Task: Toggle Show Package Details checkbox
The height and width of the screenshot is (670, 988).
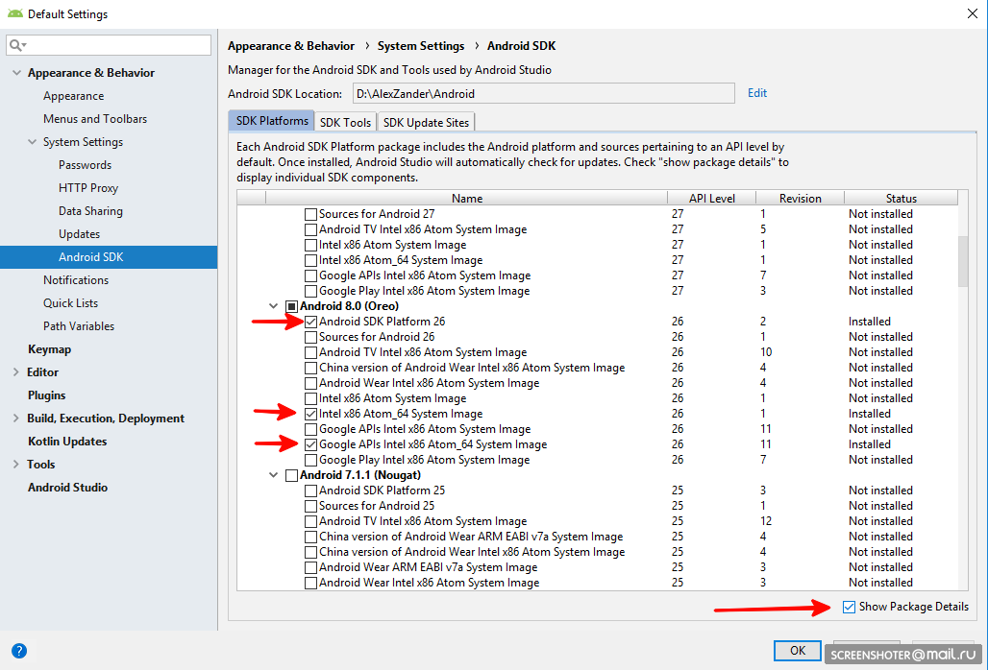Action: point(849,607)
